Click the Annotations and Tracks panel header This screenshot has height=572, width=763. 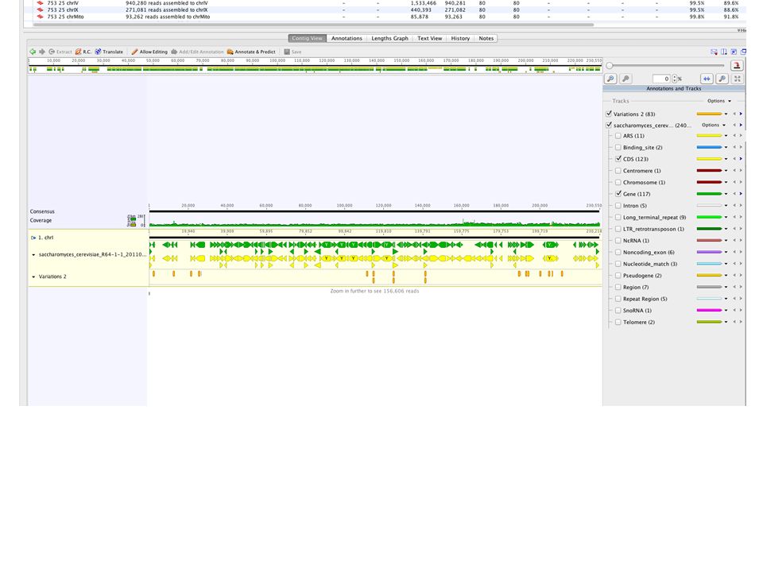pos(674,88)
